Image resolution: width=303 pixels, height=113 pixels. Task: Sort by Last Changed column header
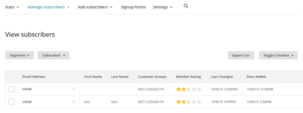click(x=222, y=77)
